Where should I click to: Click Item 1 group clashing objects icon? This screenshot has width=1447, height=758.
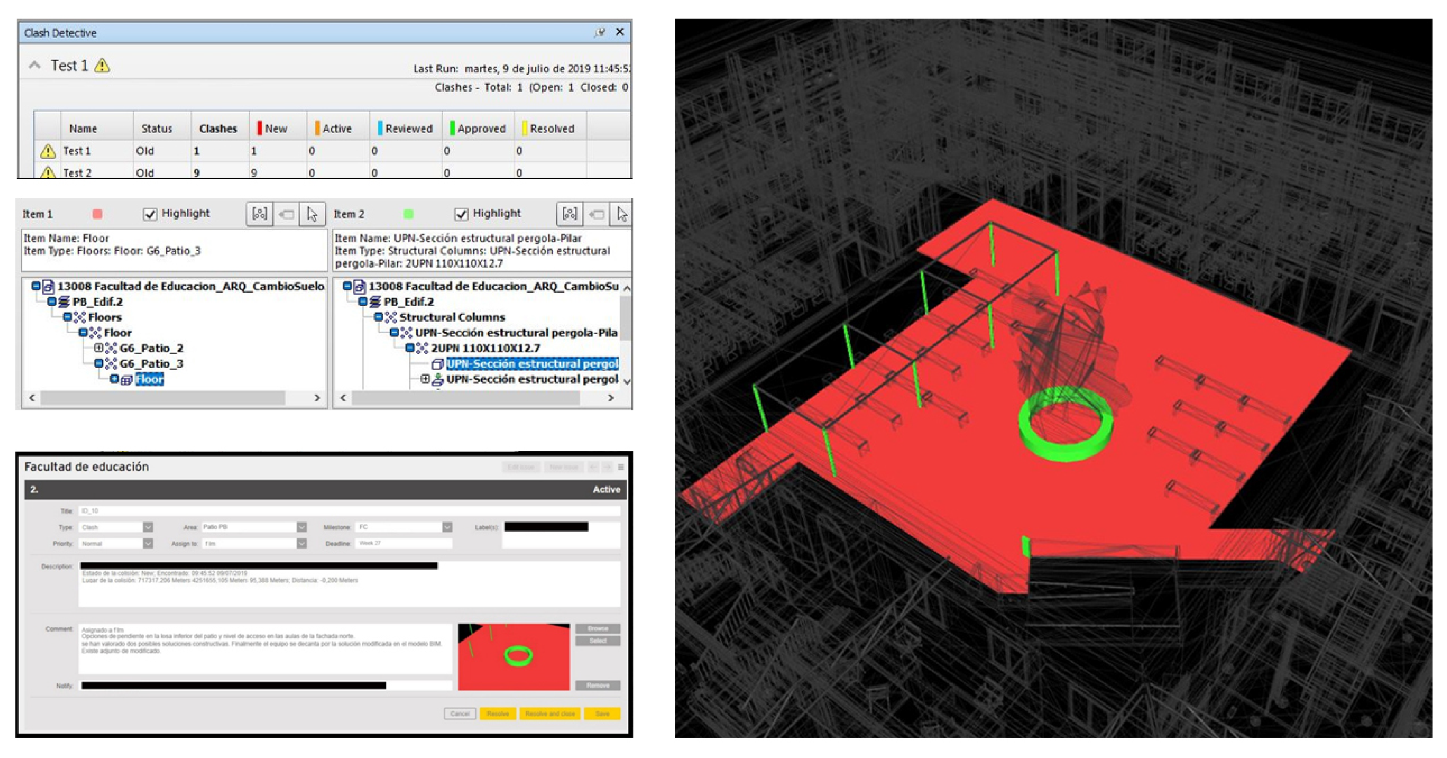pyautogui.click(x=259, y=214)
